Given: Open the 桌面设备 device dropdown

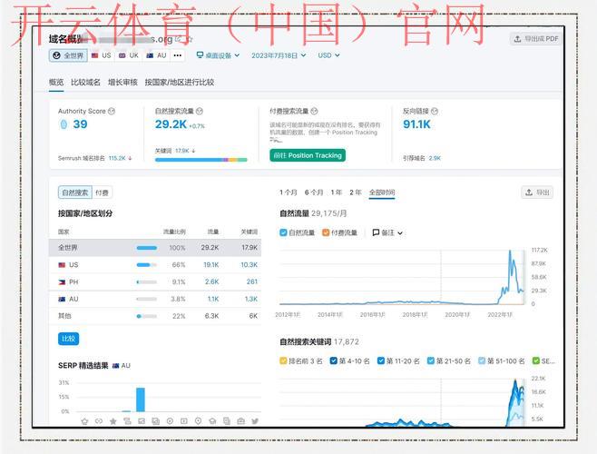Looking at the screenshot, I should tap(218, 55).
